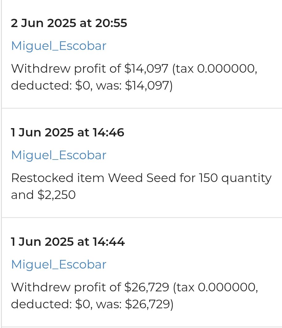Click the 2 Jun 2025 at 20:55 timestamp
This screenshot has width=282, height=328.
(x=69, y=23)
